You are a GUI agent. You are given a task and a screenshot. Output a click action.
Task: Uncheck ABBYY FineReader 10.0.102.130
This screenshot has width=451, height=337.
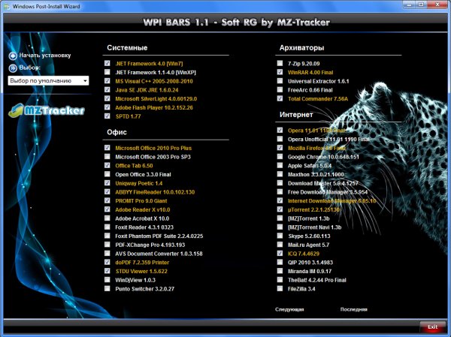pyautogui.click(x=107, y=191)
